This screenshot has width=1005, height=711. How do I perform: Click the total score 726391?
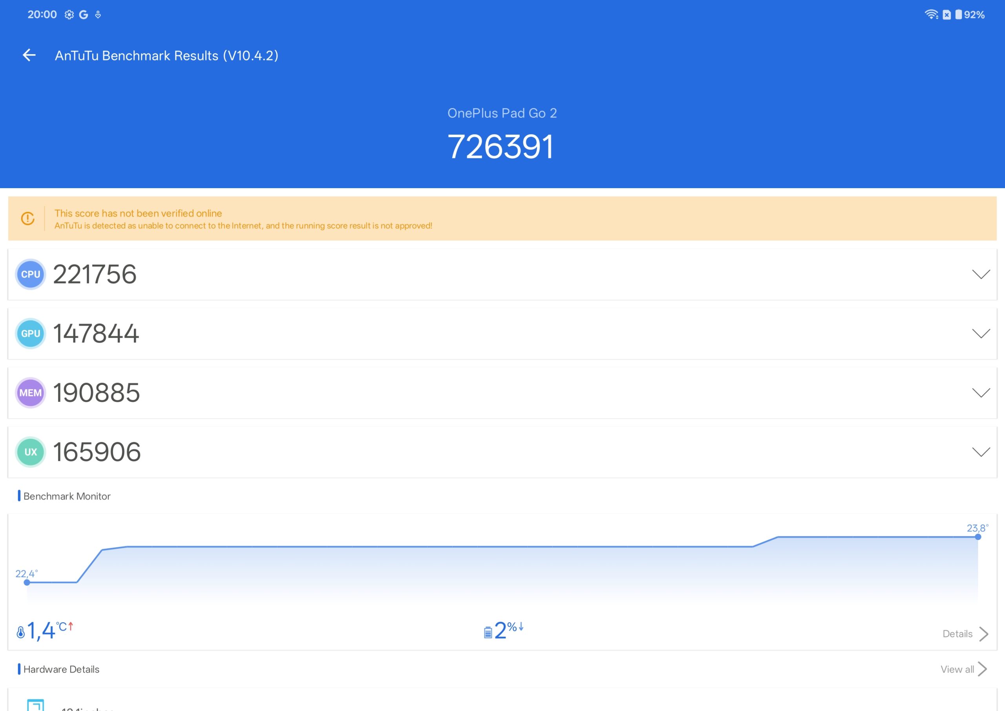tap(502, 147)
